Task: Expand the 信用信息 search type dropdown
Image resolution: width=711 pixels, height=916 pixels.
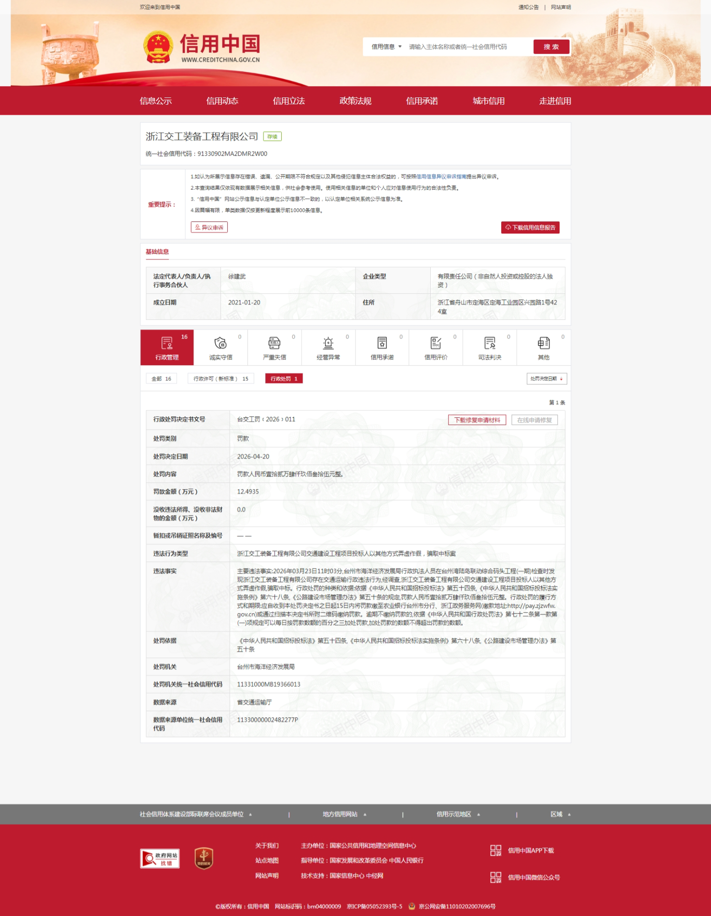Action: click(x=386, y=47)
